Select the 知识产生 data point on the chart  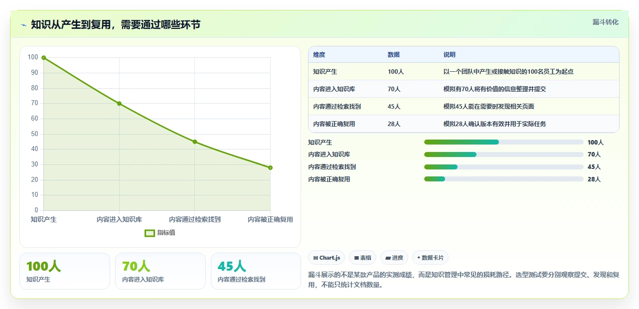[44, 58]
